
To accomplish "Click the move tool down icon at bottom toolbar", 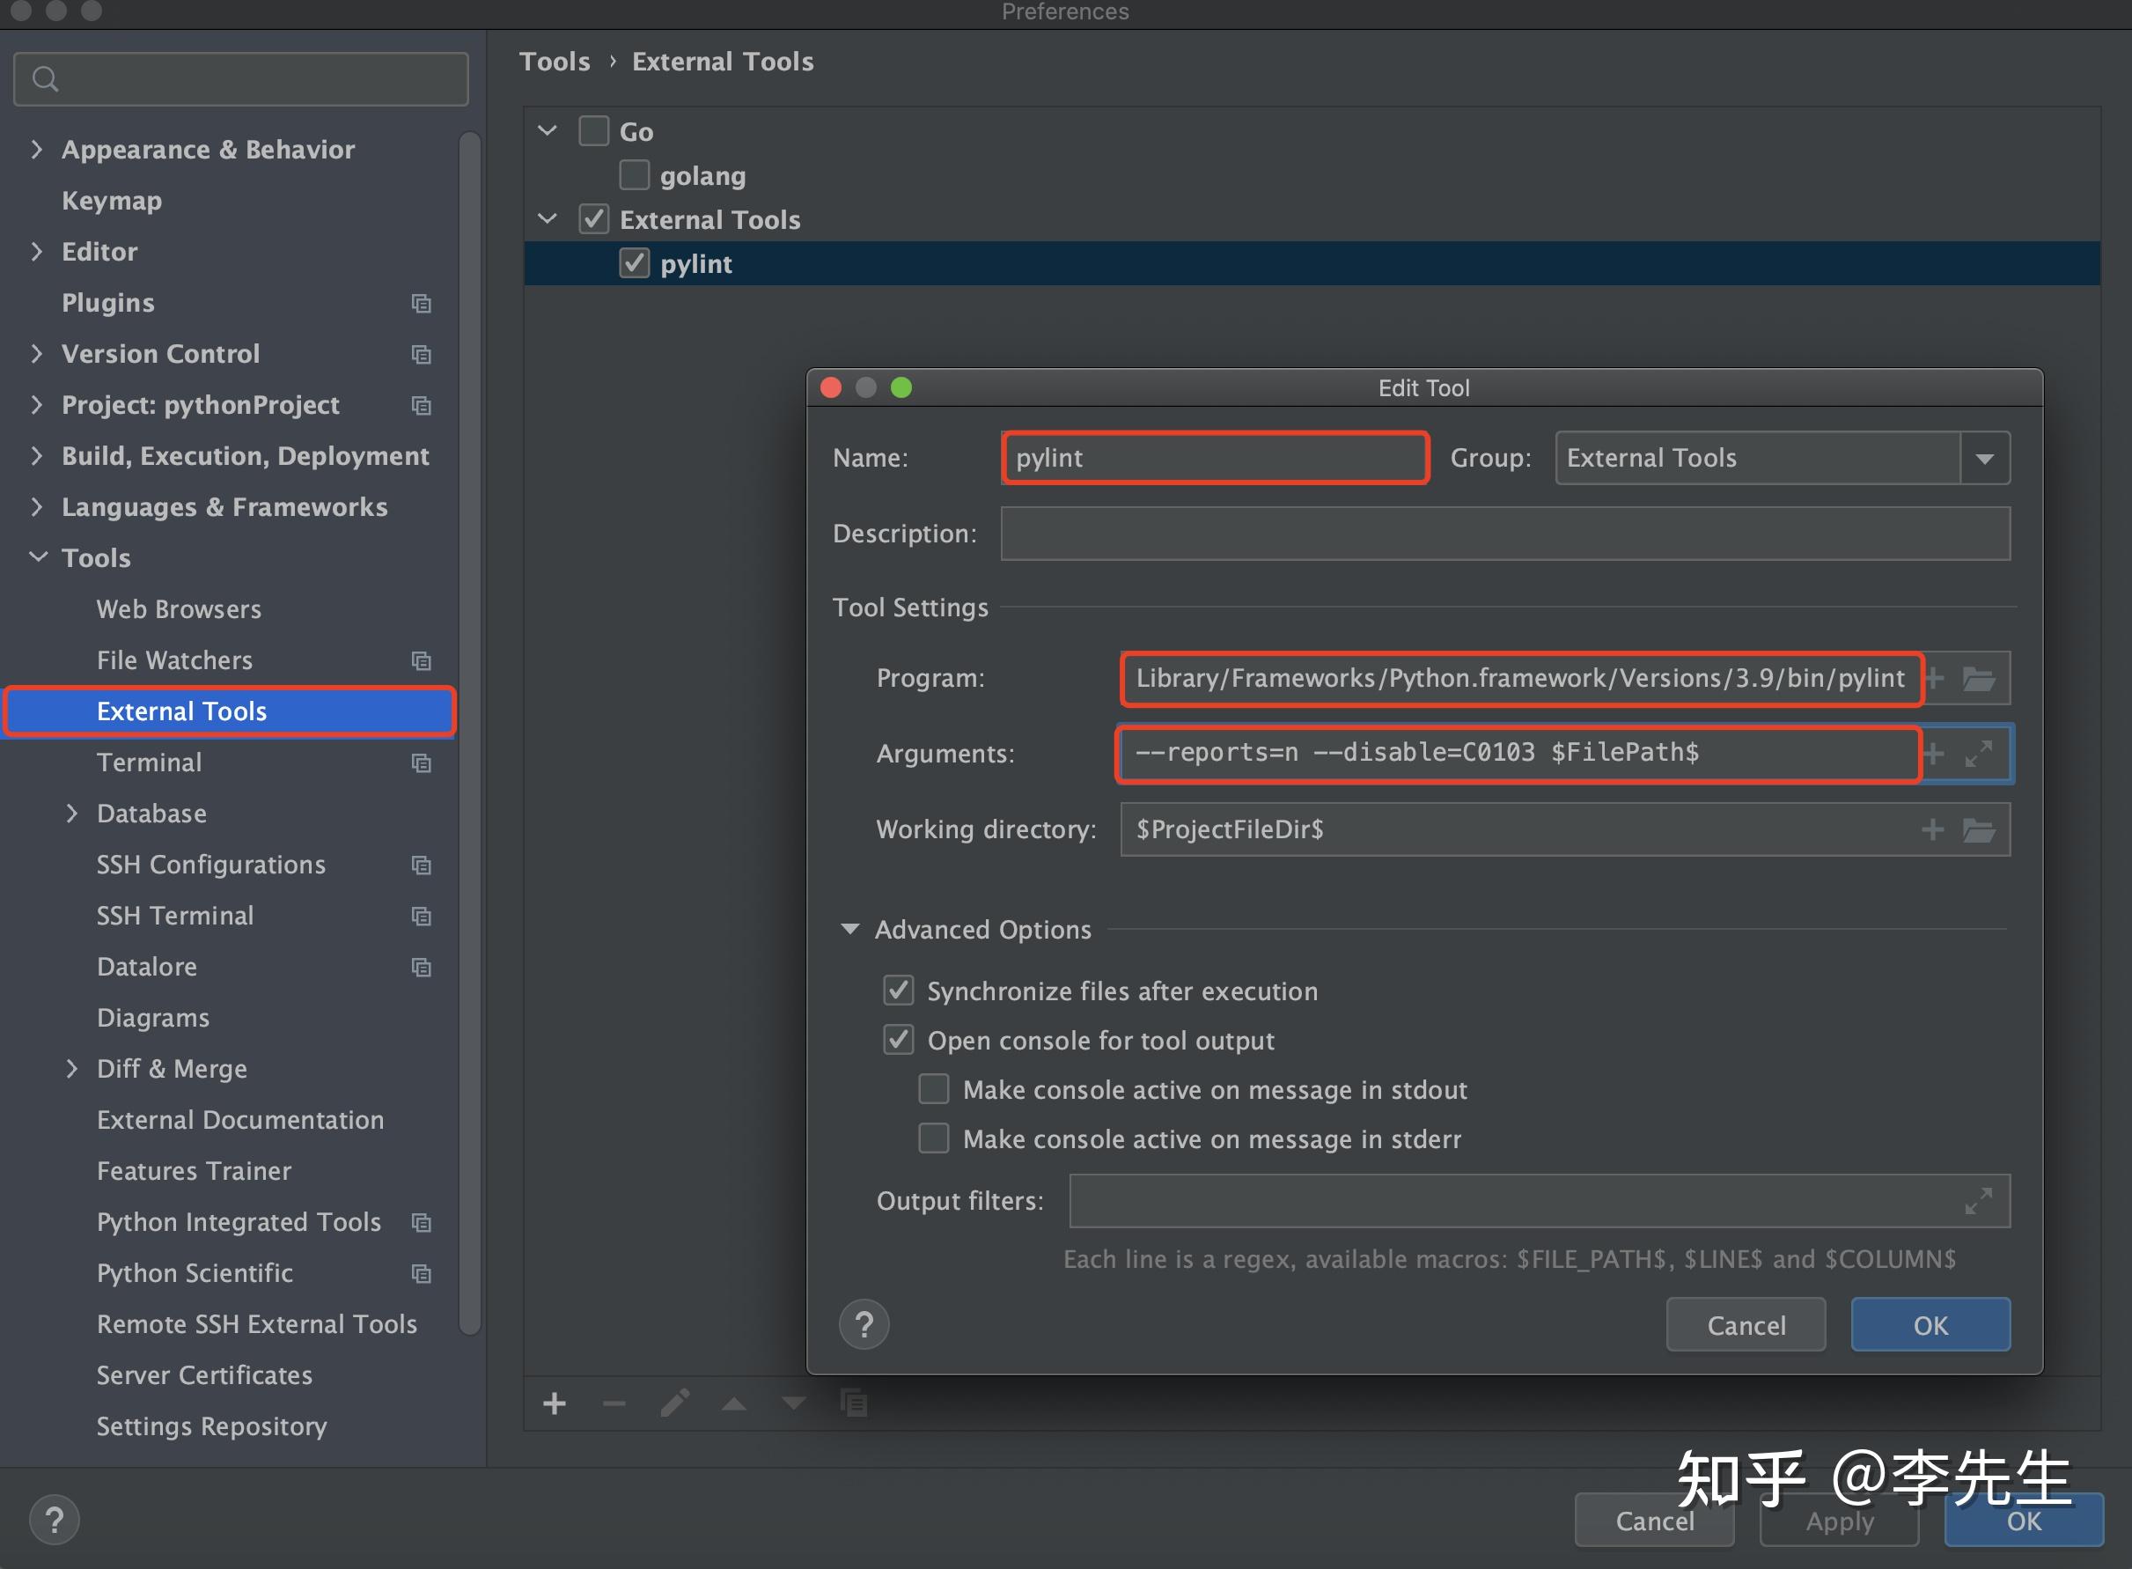I will [795, 1403].
